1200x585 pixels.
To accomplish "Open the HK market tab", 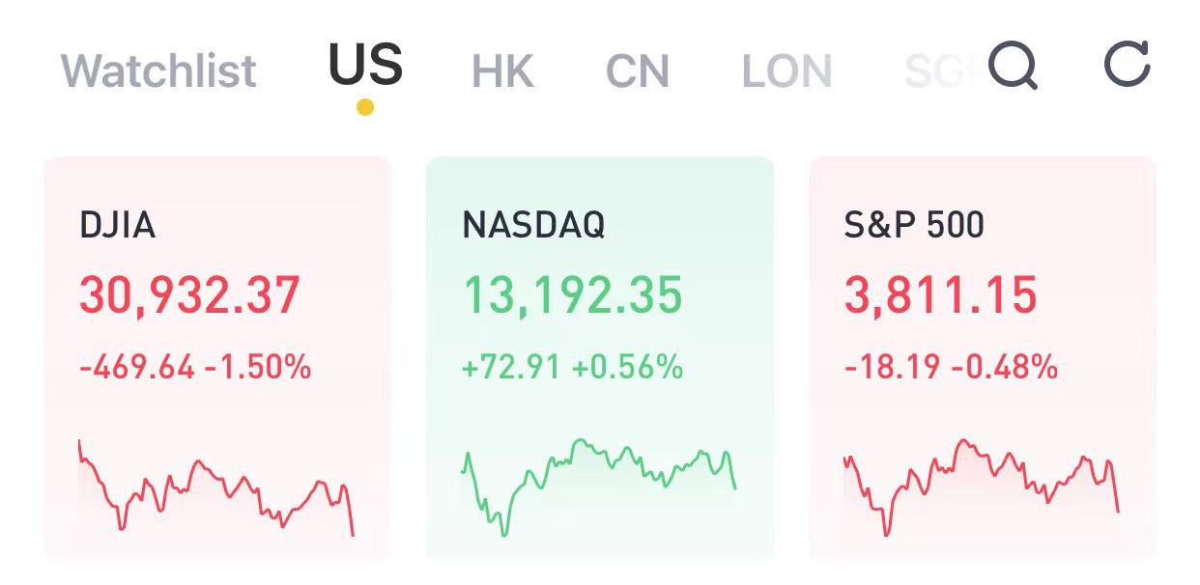I will click(502, 71).
